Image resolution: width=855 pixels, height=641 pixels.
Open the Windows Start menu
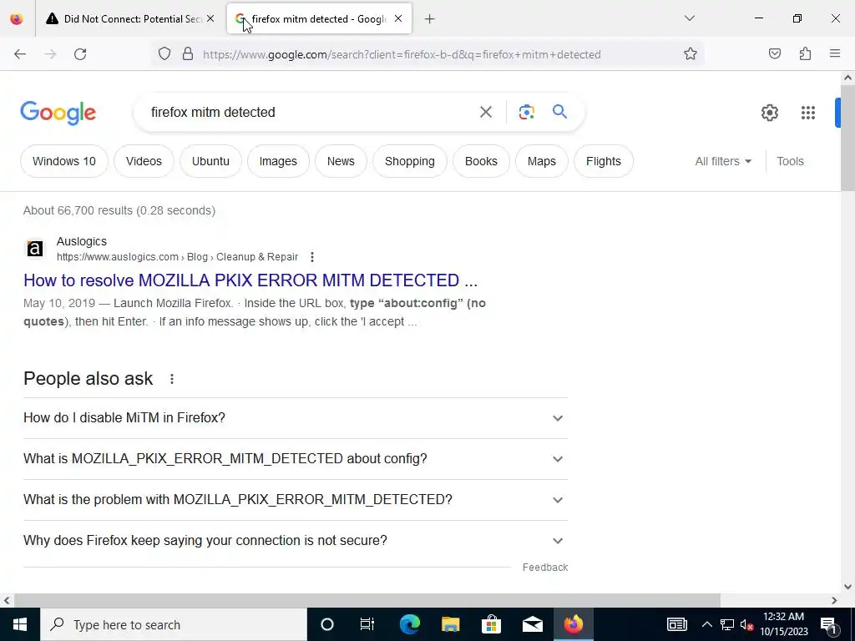pyautogui.click(x=20, y=624)
